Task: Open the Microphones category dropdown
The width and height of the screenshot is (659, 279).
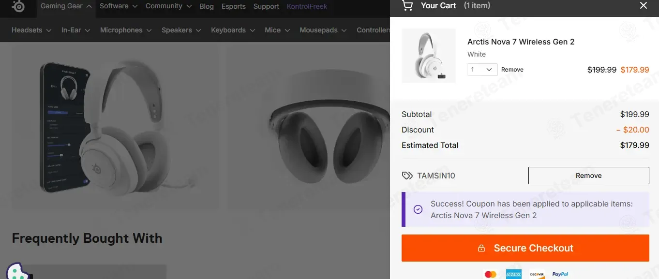Action: (x=126, y=30)
